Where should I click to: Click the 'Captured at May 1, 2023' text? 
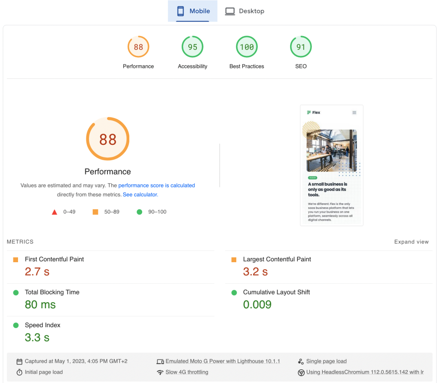click(x=76, y=361)
